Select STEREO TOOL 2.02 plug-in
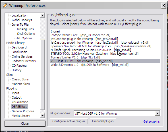The width and height of the screenshot is (168, 132). pyautogui.click(x=105, y=54)
